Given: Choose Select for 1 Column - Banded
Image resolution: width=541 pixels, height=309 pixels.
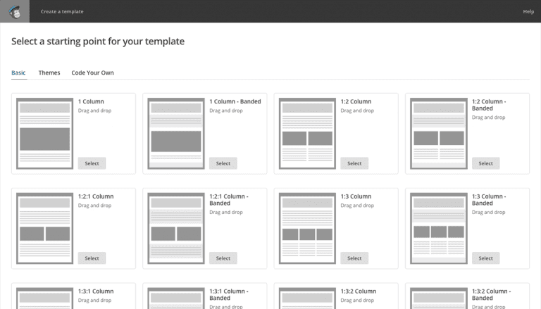Looking at the screenshot, I should (x=223, y=163).
